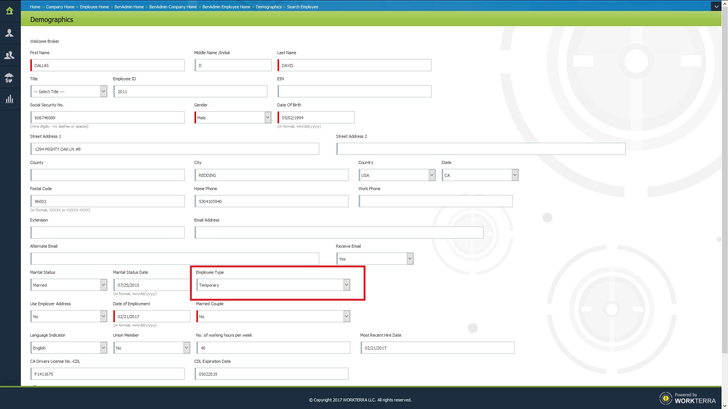728x409 pixels.
Task: Click the Middle Name field
Action: coord(233,65)
